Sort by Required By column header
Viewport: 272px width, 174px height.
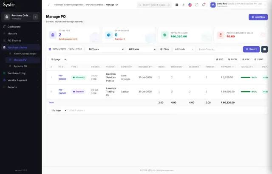[145, 67]
